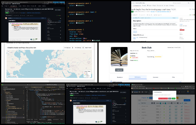The width and height of the screenshot is (196, 125).
Task: Click color swatch in .myspace-autoposter.dark label rule
Action: pyautogui.click(x=77, y=14)
